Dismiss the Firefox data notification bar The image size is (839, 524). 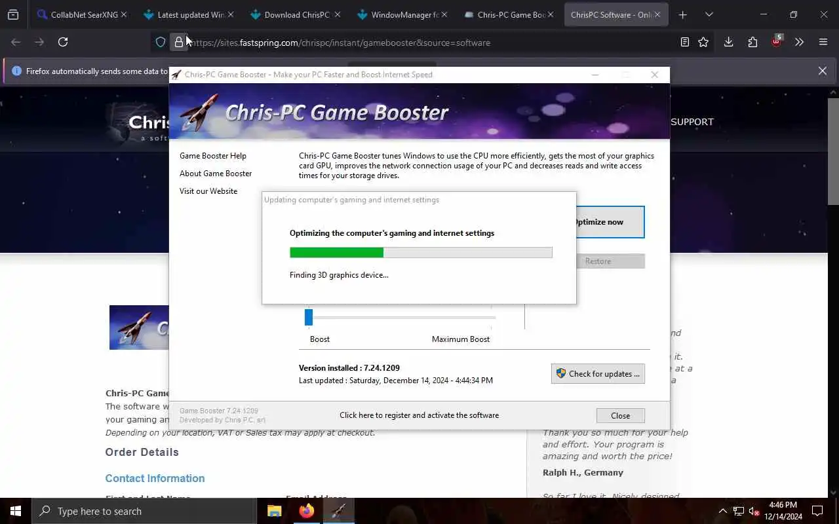[823, 71]
